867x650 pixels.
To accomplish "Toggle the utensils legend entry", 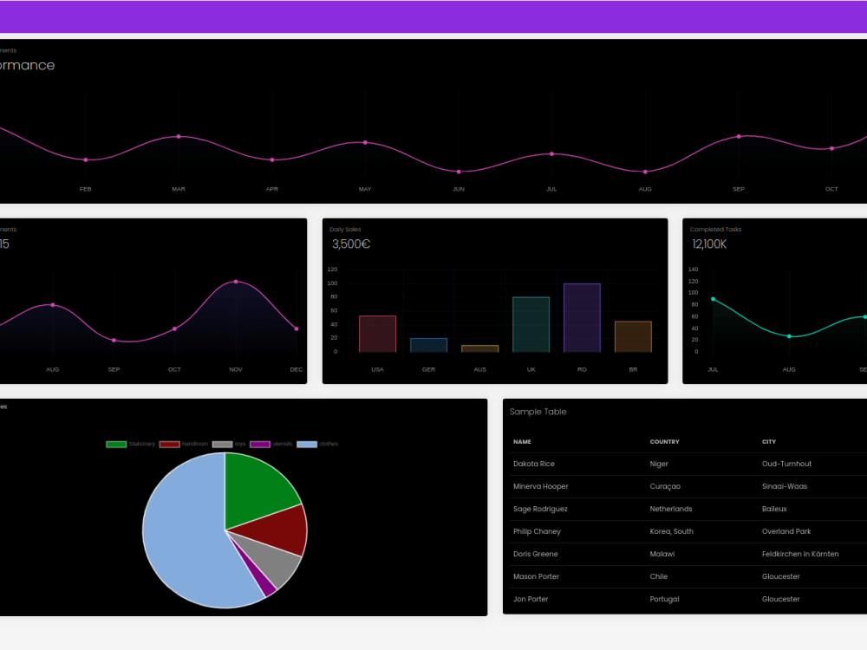I will [x=282, y=444].
